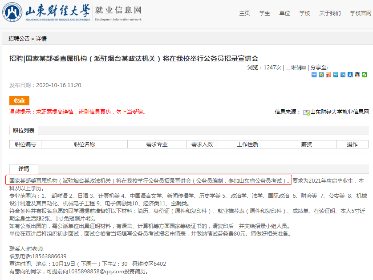Open 学校官网 in top navigation

361,13
